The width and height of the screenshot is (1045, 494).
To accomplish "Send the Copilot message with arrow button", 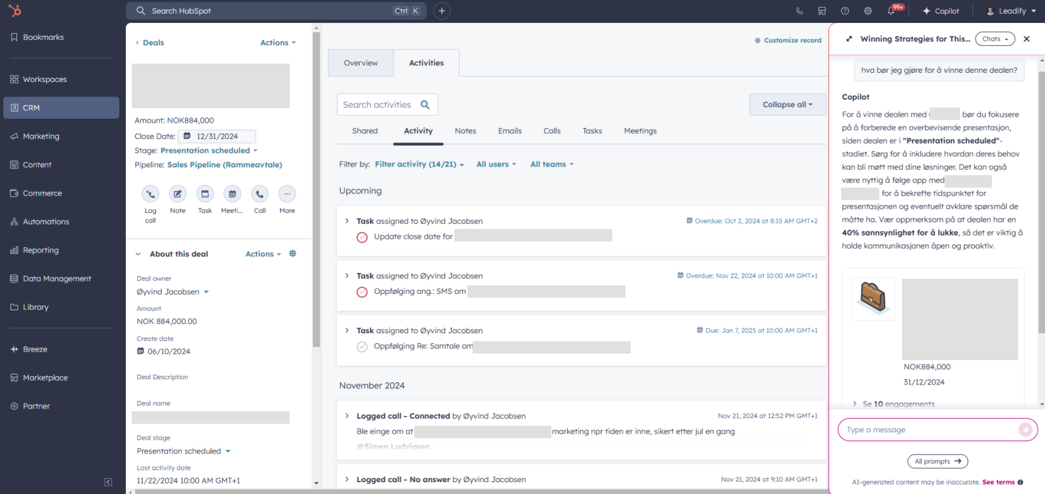I will (x=1025, y=430).
